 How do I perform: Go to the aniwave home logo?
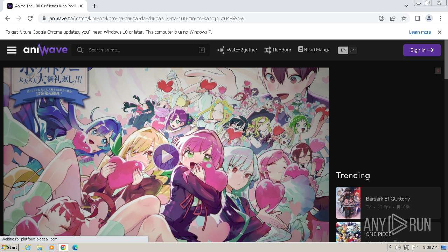point(45,50)
